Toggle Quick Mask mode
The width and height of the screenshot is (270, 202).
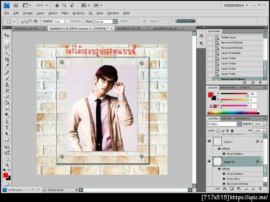(x=7, y=184)
